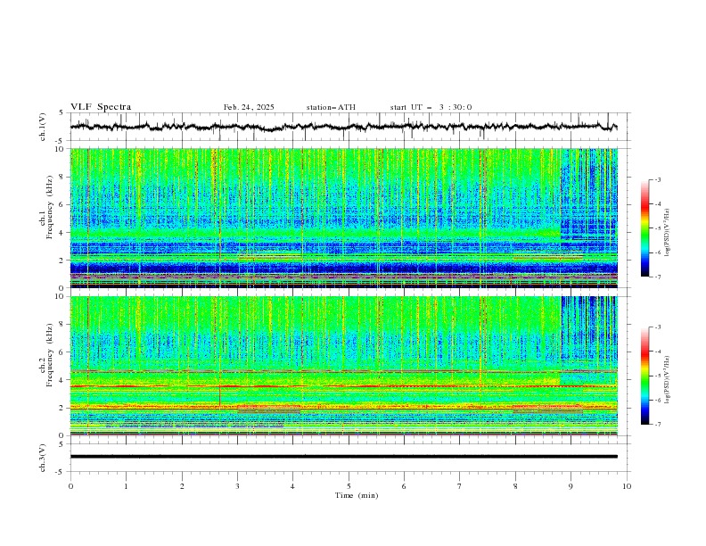Click the upper color scale bar
This screenshot has width=706, height=546.
click(644, 228)
